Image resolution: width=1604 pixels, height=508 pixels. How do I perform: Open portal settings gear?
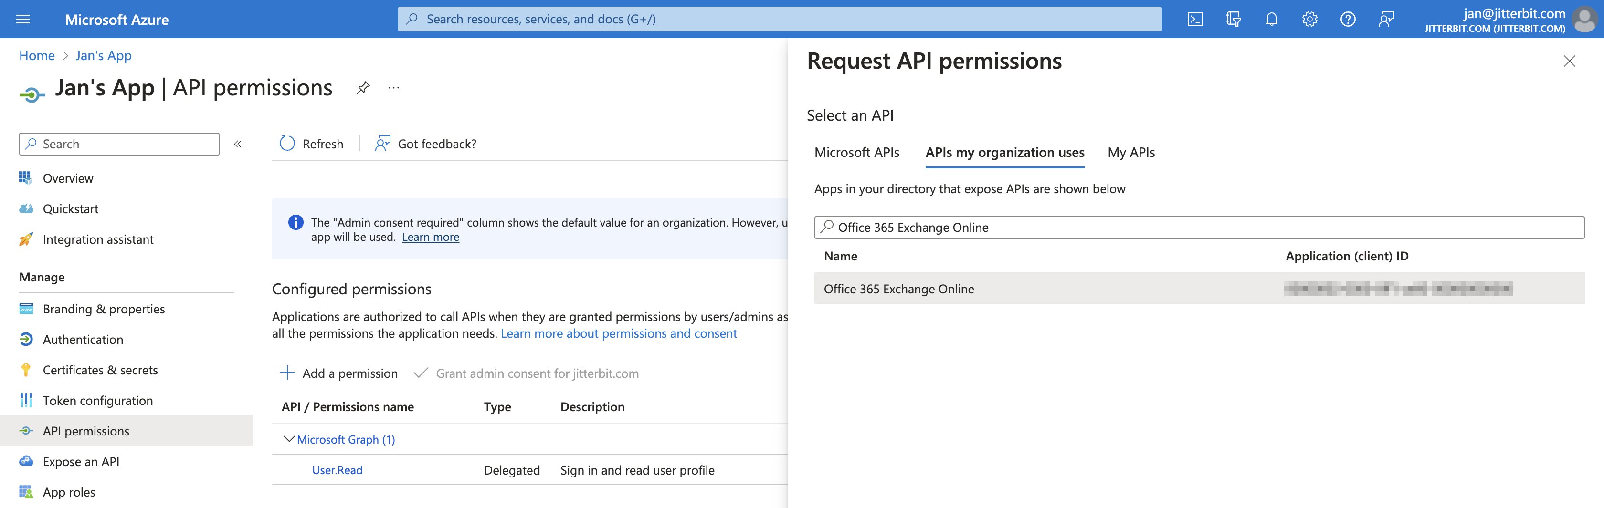click(x=1309, y=19)
